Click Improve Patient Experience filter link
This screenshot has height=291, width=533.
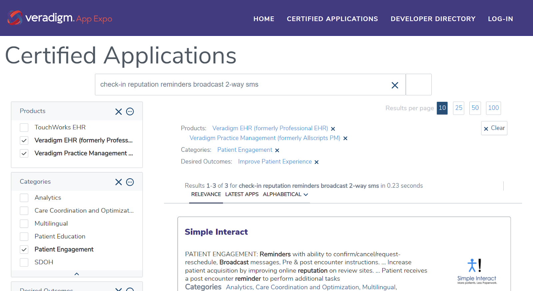coord(275,161)
